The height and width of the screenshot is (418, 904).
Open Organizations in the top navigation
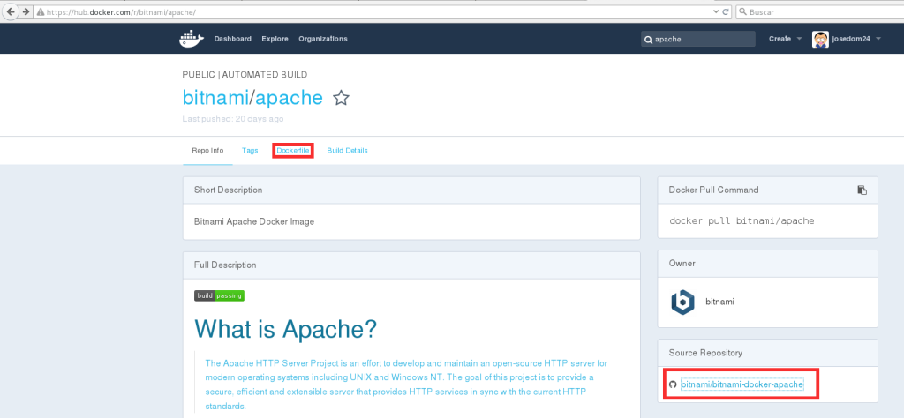pyautogui.click(x=323, y=39)
